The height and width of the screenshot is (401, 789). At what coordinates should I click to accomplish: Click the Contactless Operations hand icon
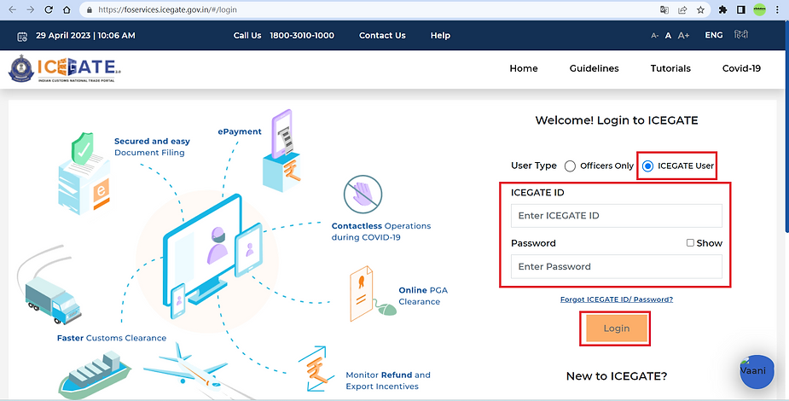click(363, 195)
